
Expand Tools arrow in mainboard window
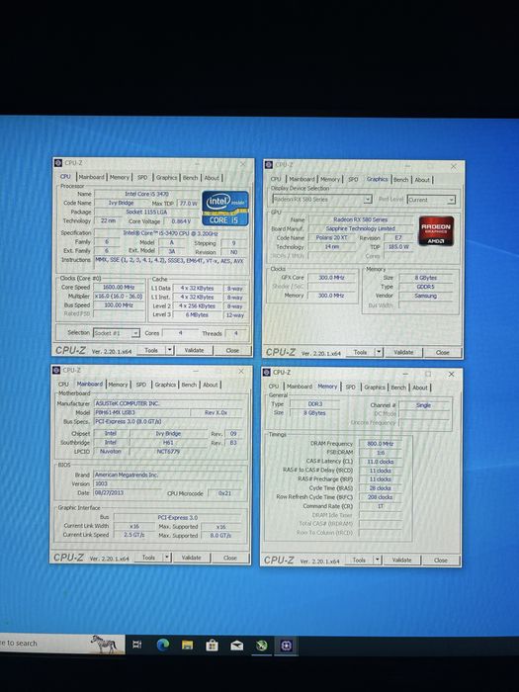(167, 558)
